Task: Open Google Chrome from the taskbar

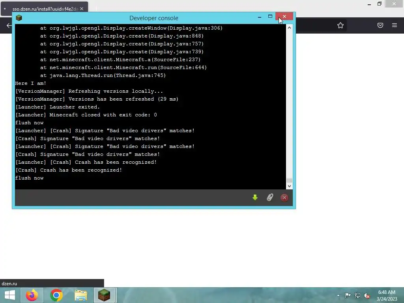Action: [56, 295]
